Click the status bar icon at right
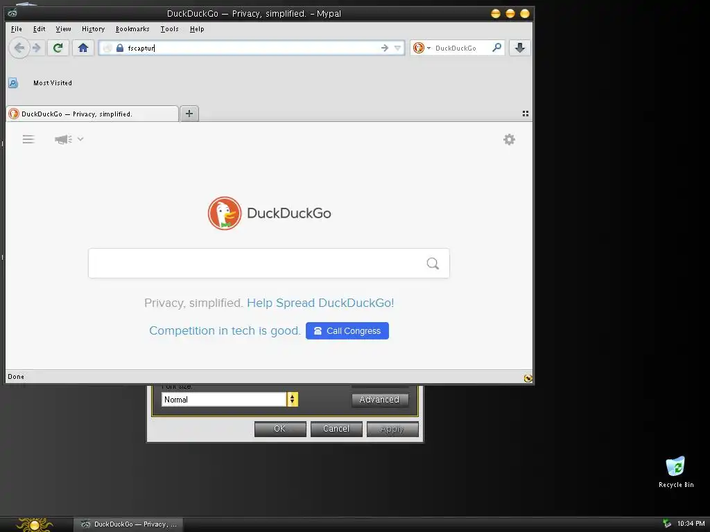The height and width of the screenshot is (532, 710). coord(528,378)
